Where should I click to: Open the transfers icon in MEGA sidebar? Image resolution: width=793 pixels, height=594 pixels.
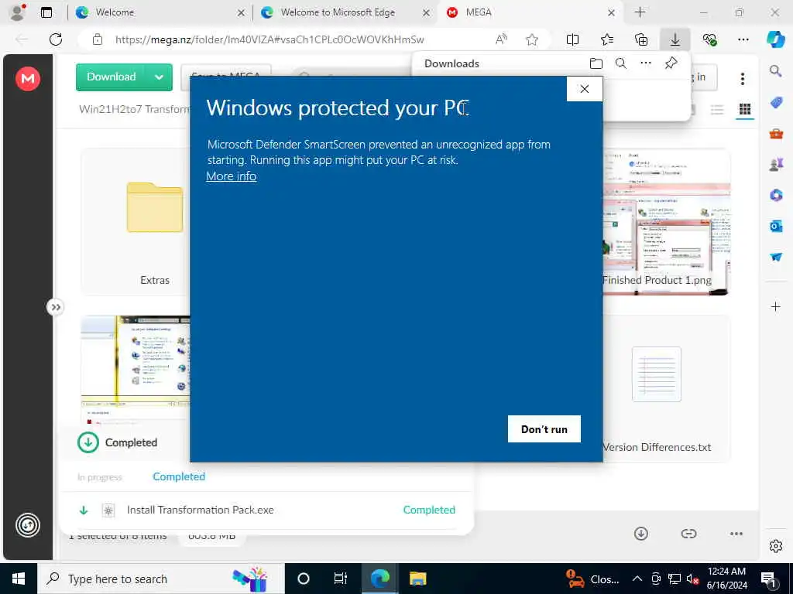pyautogui.click(x=28, y=525)
